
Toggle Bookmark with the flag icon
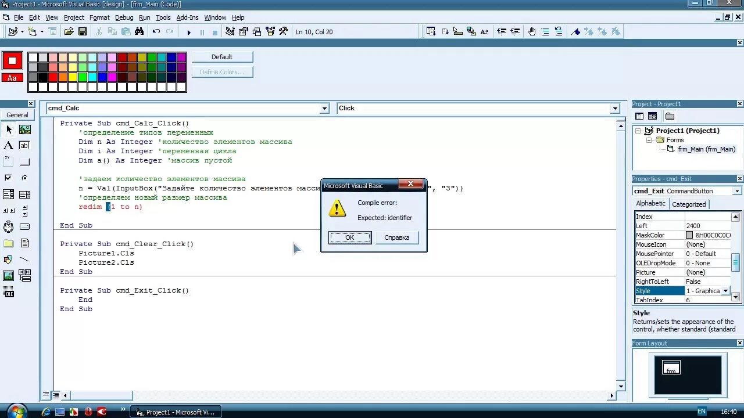pyautogui.click(x=575, y=32)
